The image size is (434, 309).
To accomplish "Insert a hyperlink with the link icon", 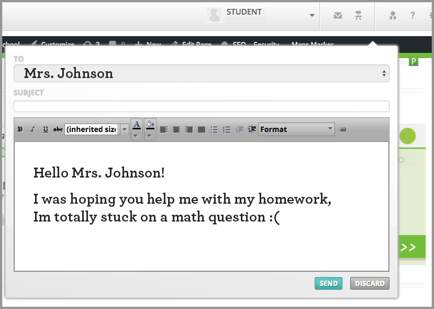I will [342, 129].
